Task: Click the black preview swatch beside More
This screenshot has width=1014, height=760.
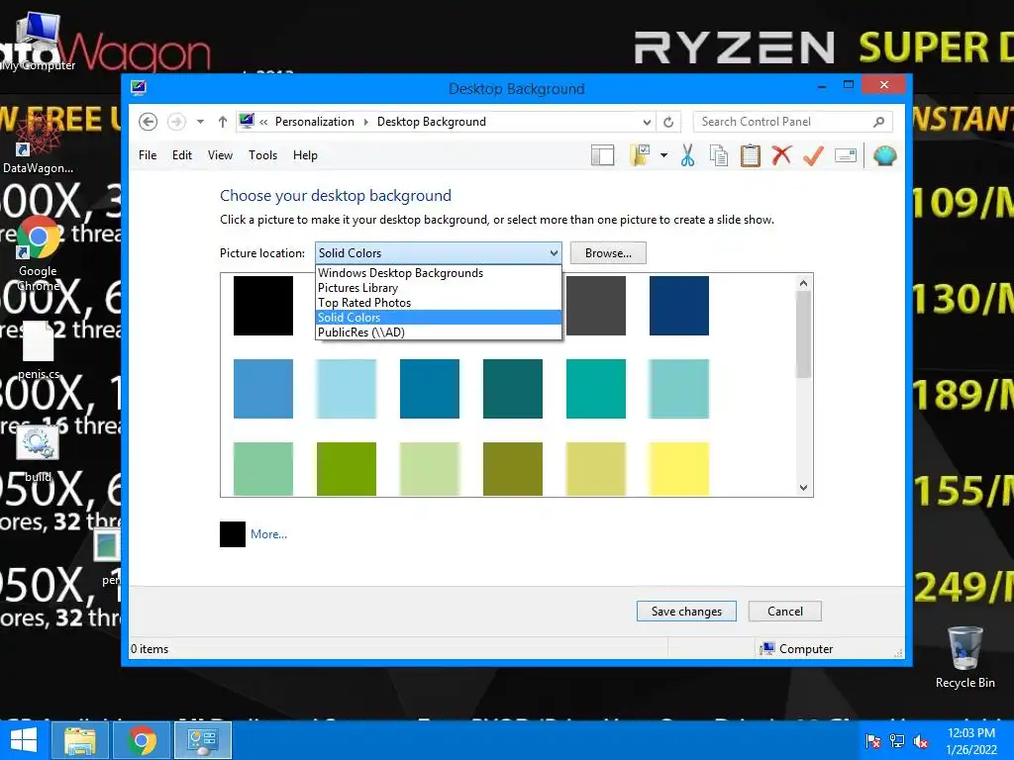Action: 232,534
